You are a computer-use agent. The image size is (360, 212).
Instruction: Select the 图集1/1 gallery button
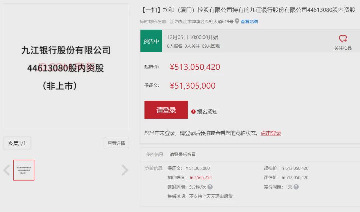pos(17,143)
